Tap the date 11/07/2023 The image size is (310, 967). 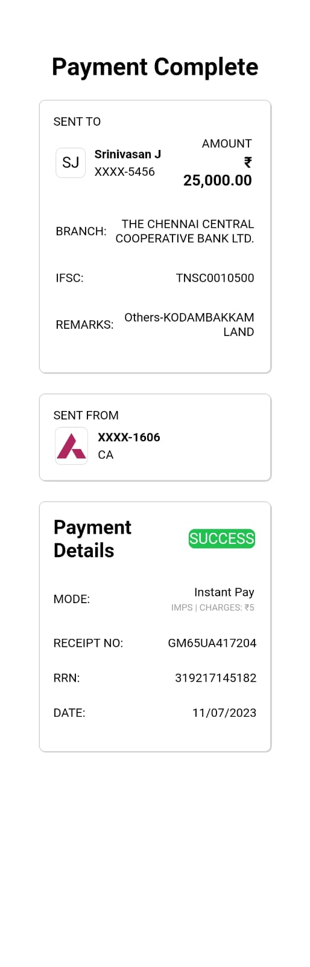[224, 713]
